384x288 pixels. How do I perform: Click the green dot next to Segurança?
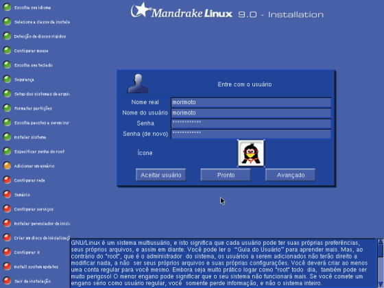coord(7,80)
